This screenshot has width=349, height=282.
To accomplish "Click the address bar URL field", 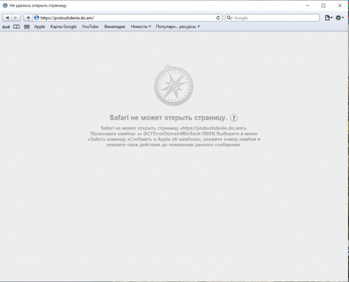I will [x=127, y=18].
